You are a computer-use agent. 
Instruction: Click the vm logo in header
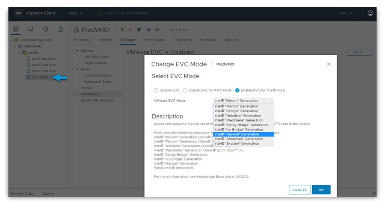coord(18,13)
